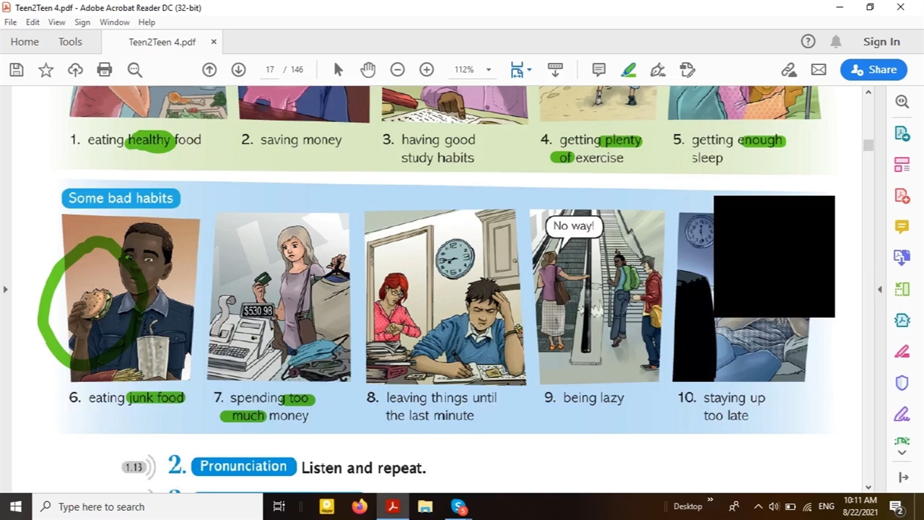Expand the left navigation pane arrow
This screenshot has width=924, height=520.
[x=5, y=290]
